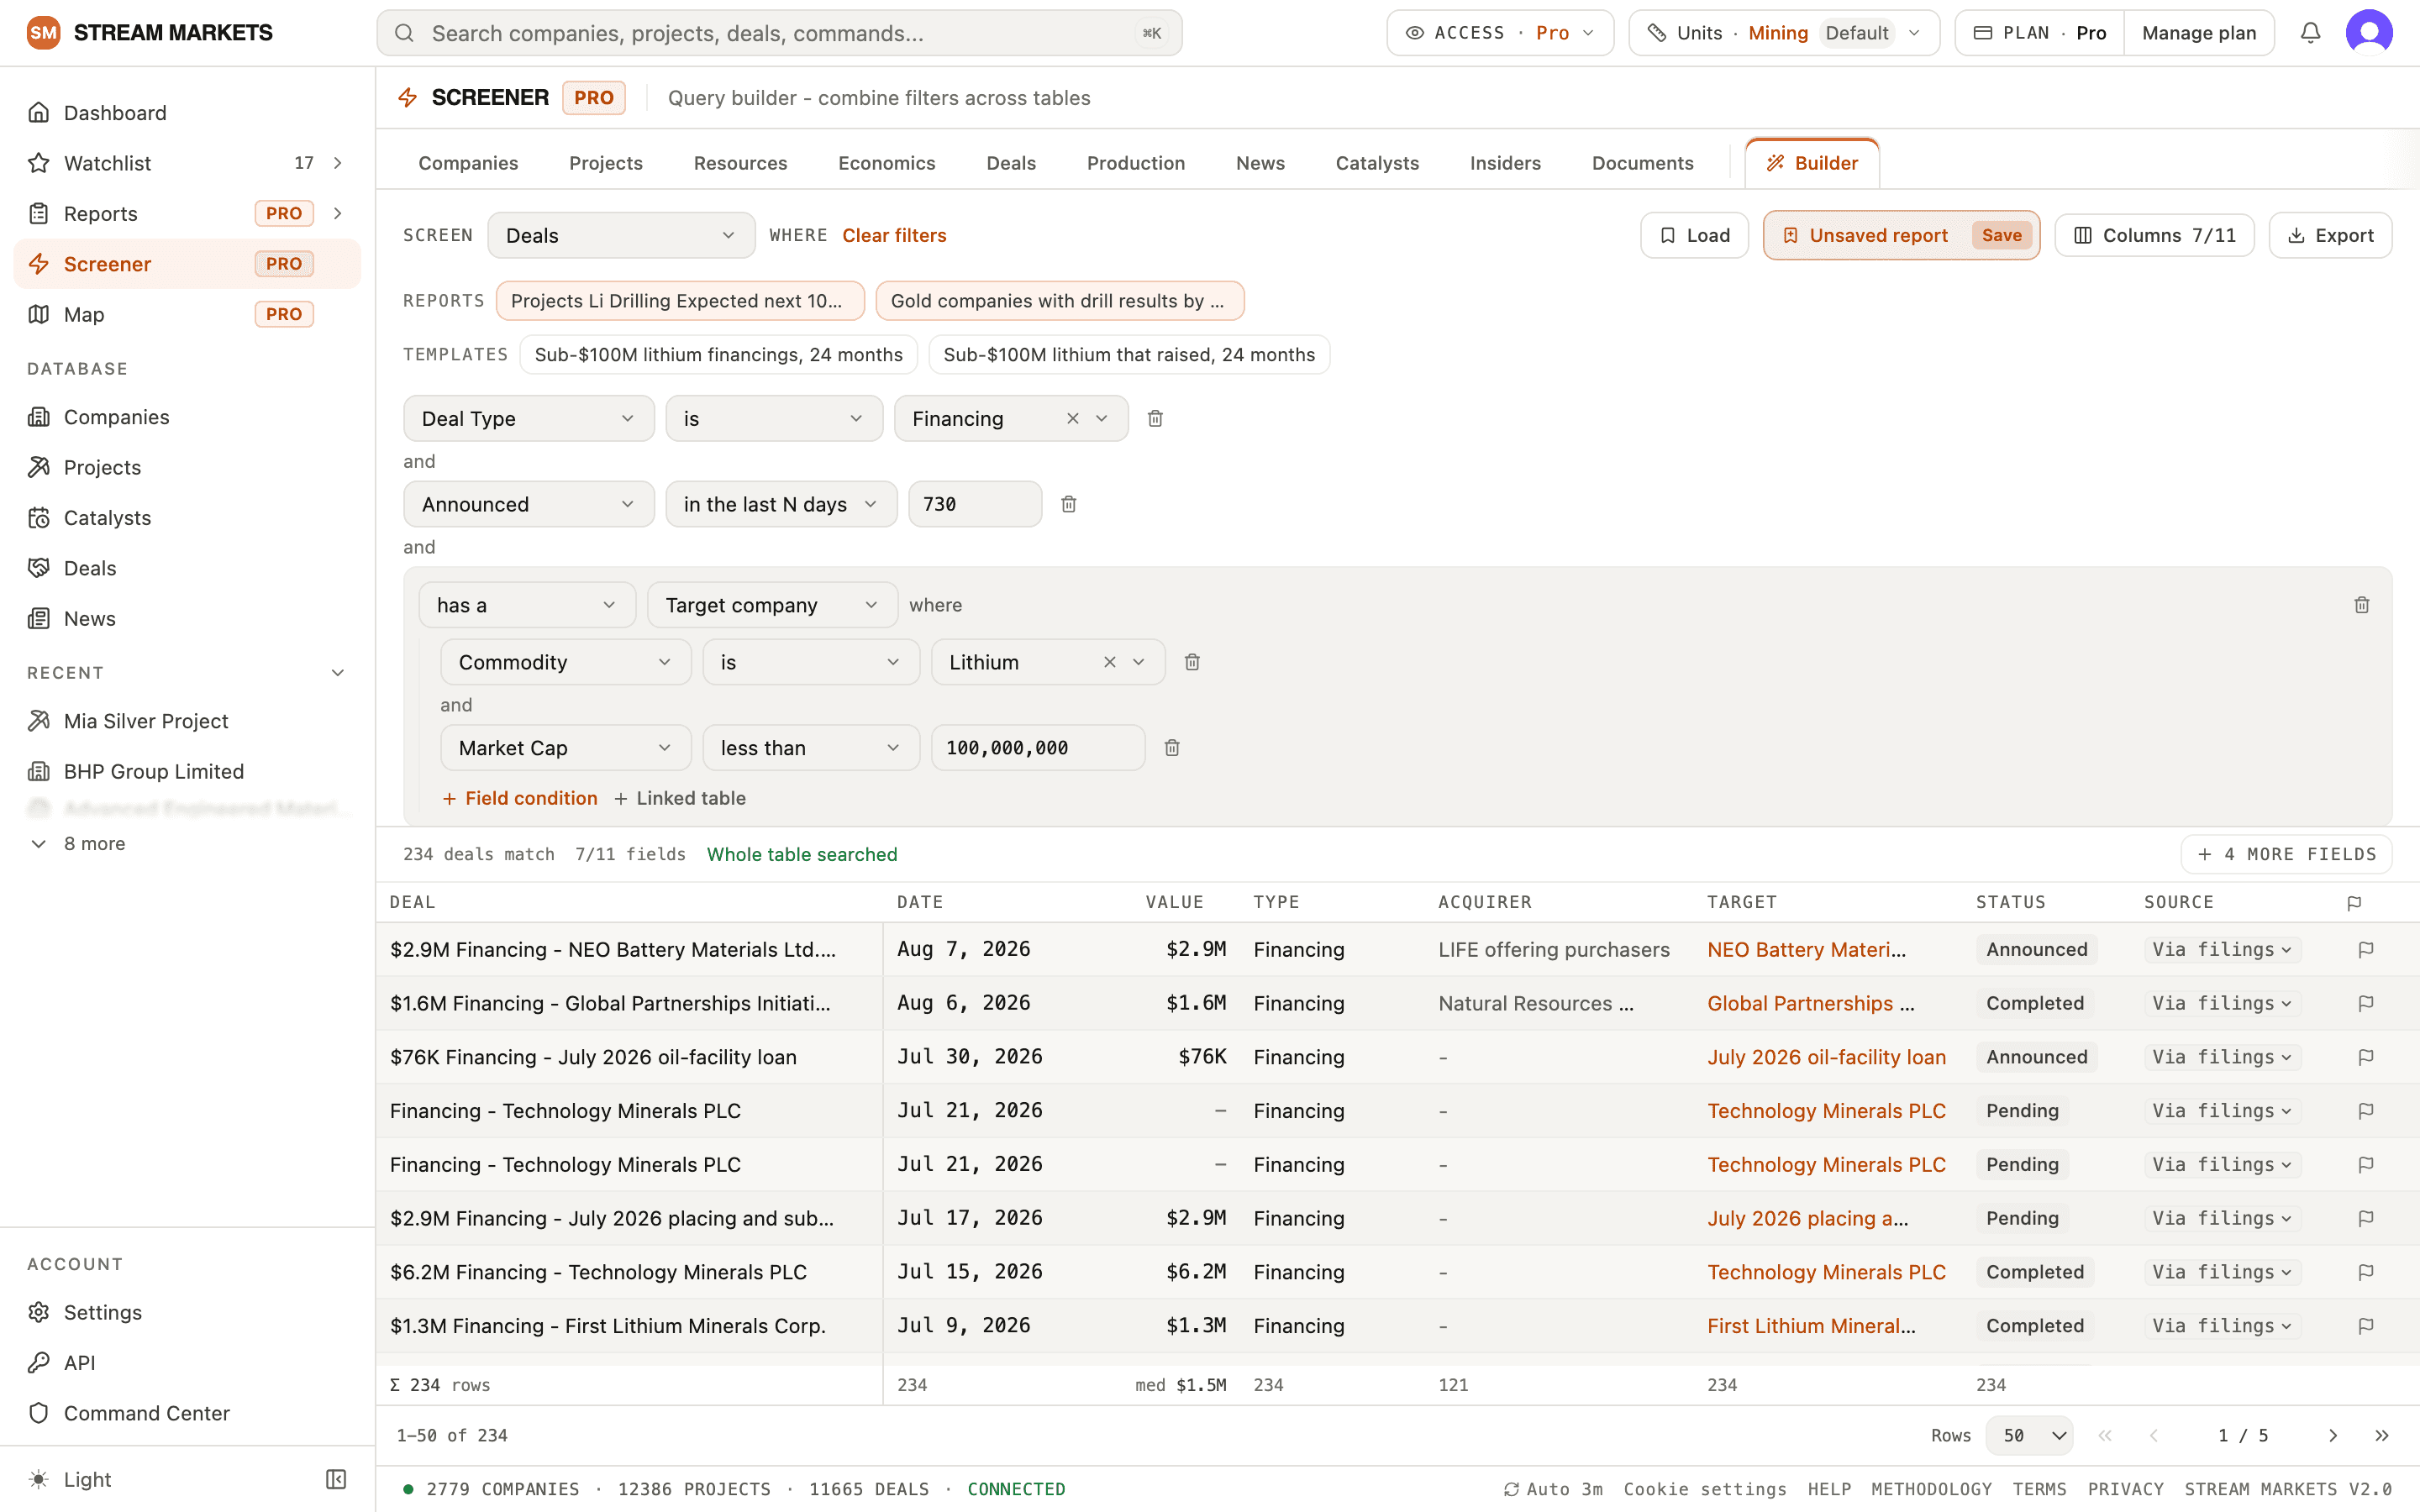Apply the 'Sub-$100M lithium financings, 24 months' template

pos(718,355)
